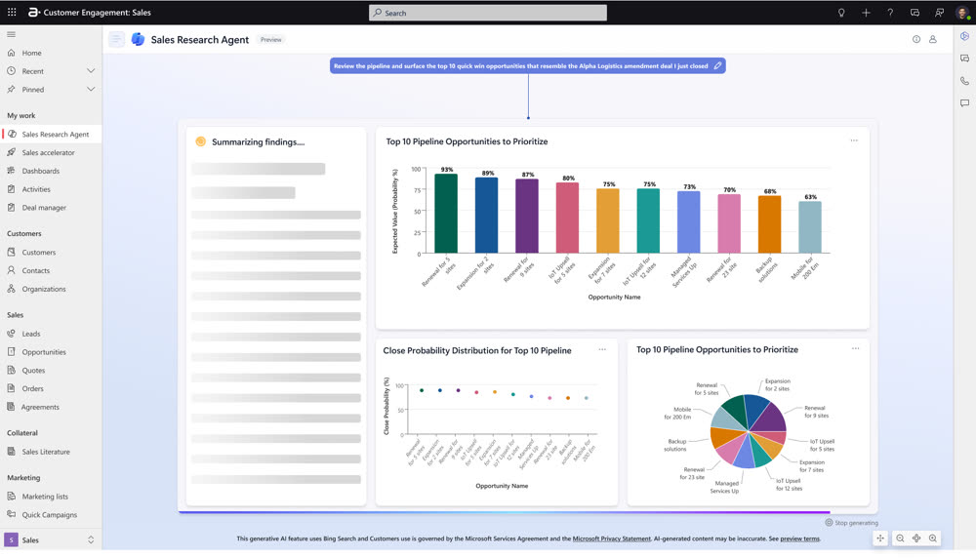
Task: Open the Microsoft Privacy Statement link
Action: pyautogui.click(x=611, y=538)
